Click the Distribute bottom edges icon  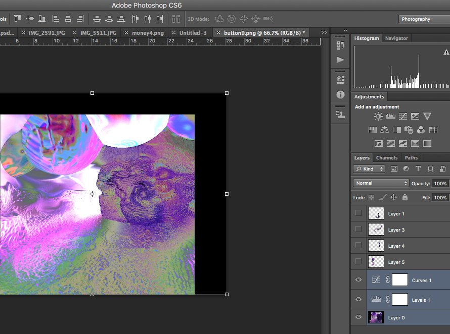pyautogui.click(x=121, y=19)
